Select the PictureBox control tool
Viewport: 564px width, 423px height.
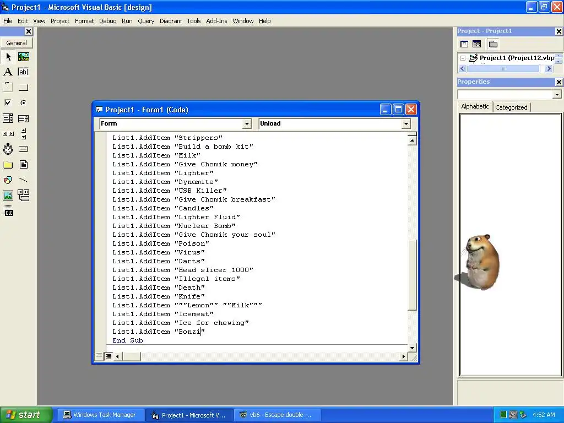pos(23,57)
